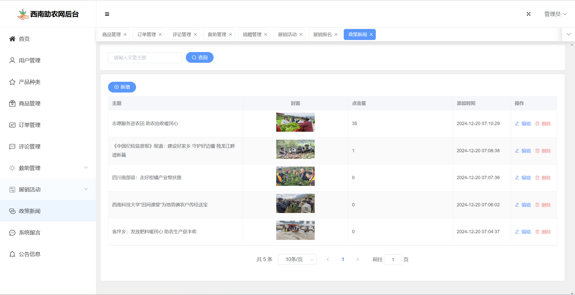
Task: Toggle fullscreen with the expand icon
Action: tap(529, 14)
